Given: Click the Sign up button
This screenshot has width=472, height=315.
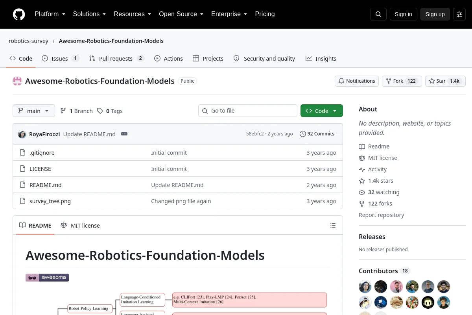Looking at the screenshot, I should tap(435, 14).
